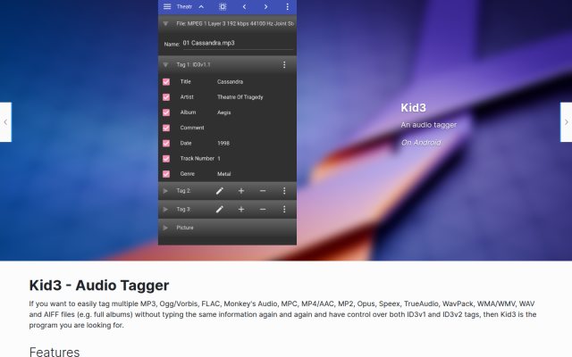572x357 pixels.
Task: Open the hamburger menu in app header
Action: click(167, 6)
